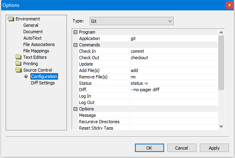Collapse the Options section

(x=76, y=109)
